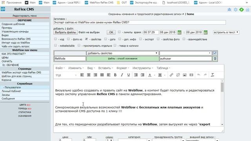Open Формат menu in editor

coord(123,68)
